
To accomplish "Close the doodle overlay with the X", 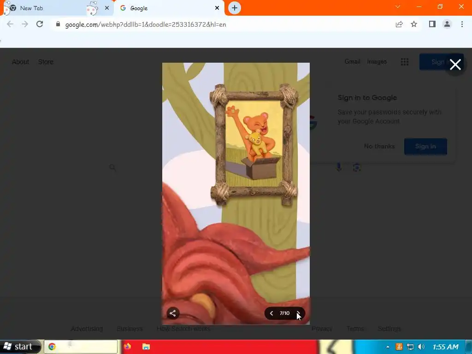I will 455,65.
